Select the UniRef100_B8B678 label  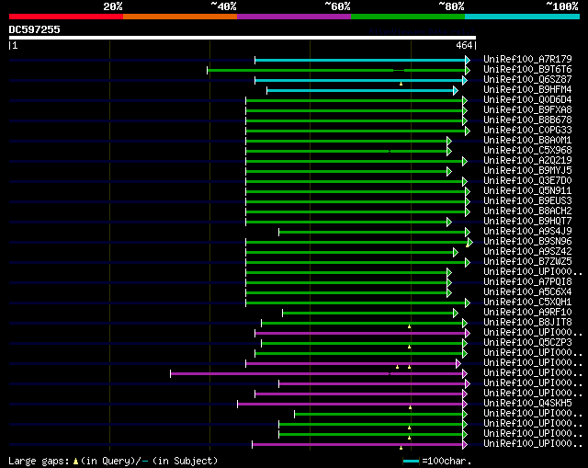[527, 120]
